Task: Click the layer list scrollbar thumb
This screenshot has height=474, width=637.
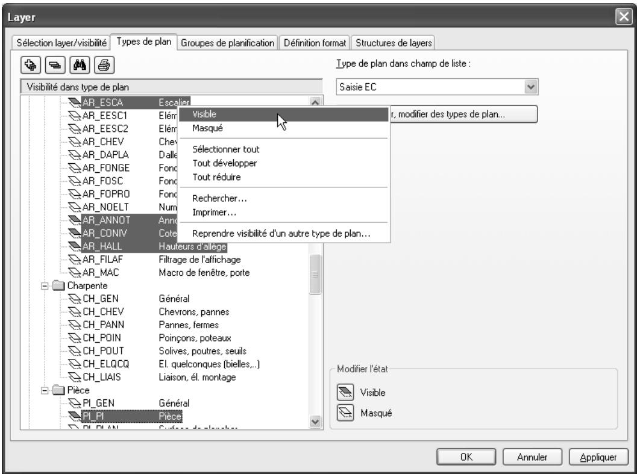Action: pos(315,274)
